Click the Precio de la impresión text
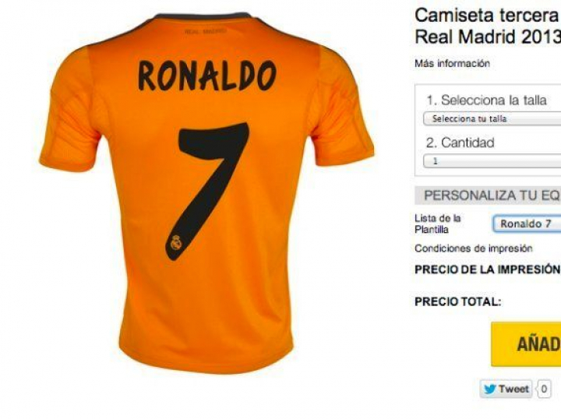The image size is (561, 419). (x=488, y=269)
